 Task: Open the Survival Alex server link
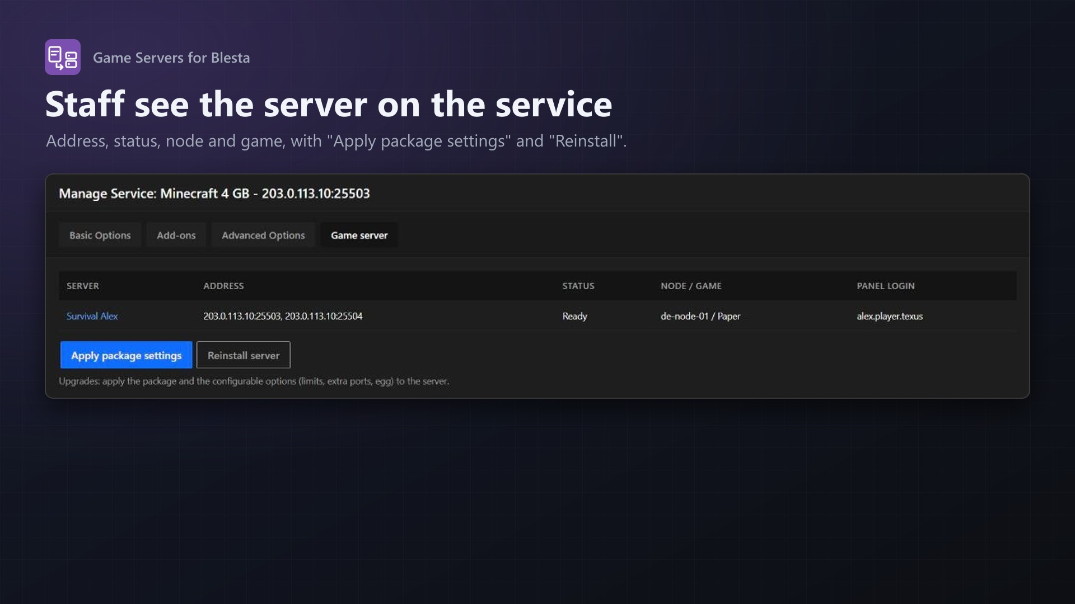click(92, 316)
